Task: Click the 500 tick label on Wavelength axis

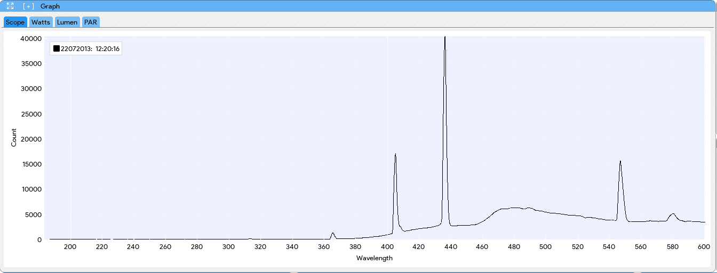Action: pyautogui.click(x=545, y=247)
